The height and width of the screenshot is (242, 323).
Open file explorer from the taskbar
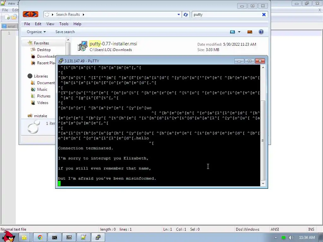pos(24,238)
